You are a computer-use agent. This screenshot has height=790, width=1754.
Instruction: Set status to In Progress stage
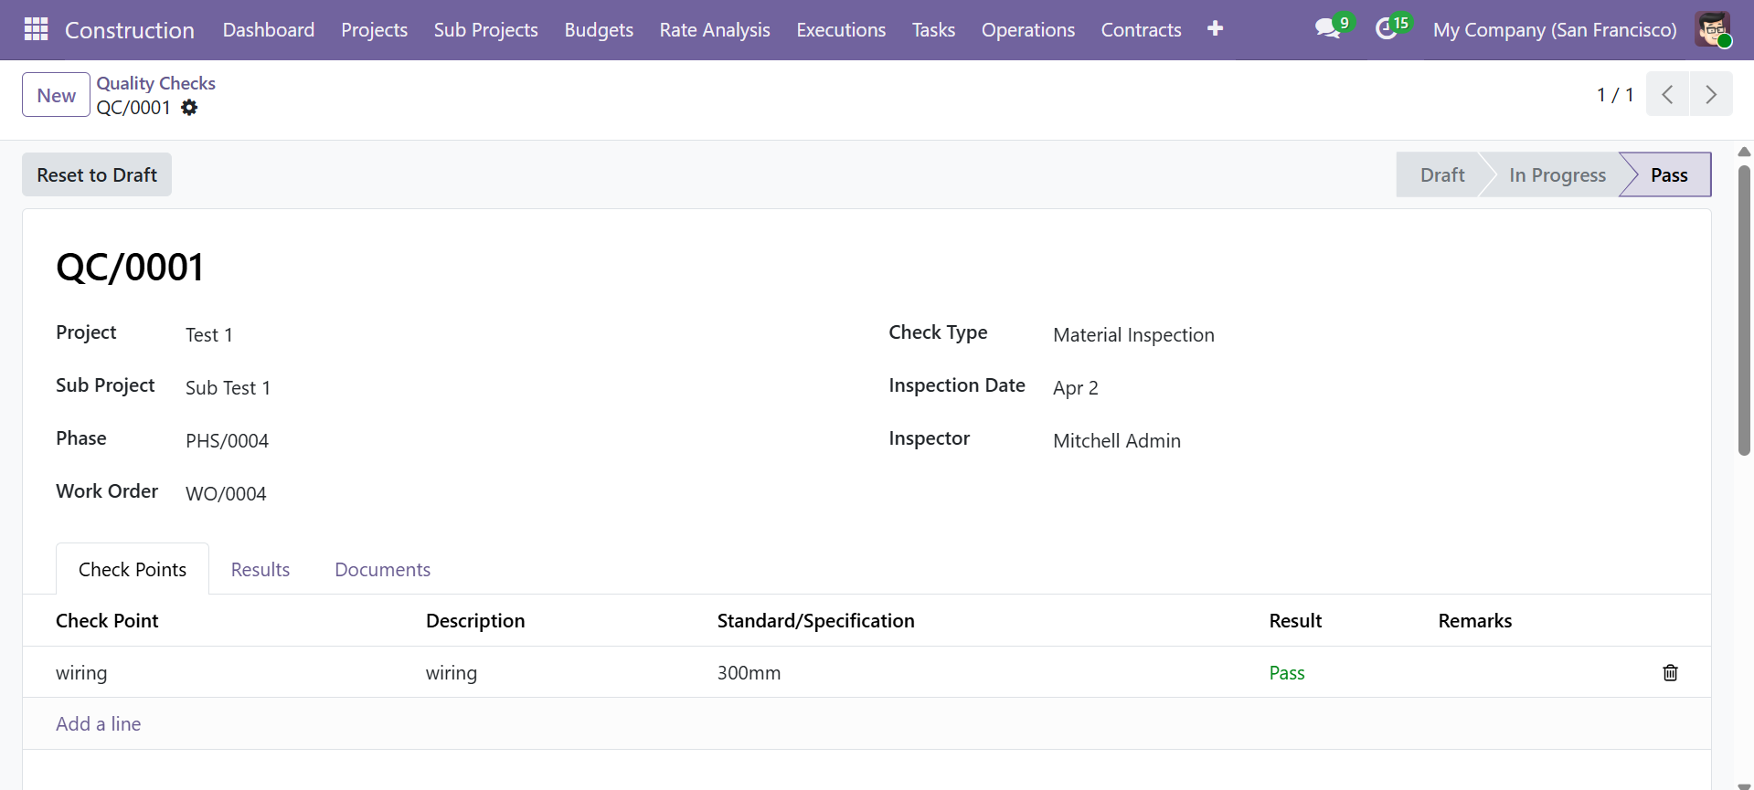pyautogui.click(x=1557, y=175)
